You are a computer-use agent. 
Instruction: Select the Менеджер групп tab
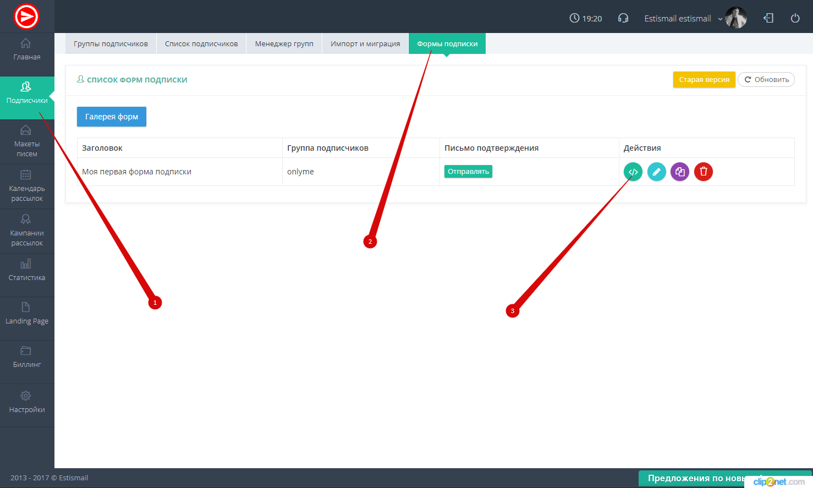[x=284, y=44]
